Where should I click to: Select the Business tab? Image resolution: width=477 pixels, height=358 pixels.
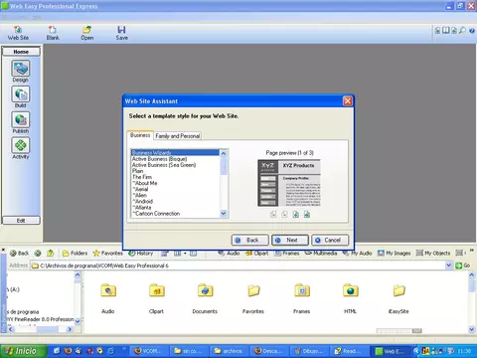[x=140, y=135]
